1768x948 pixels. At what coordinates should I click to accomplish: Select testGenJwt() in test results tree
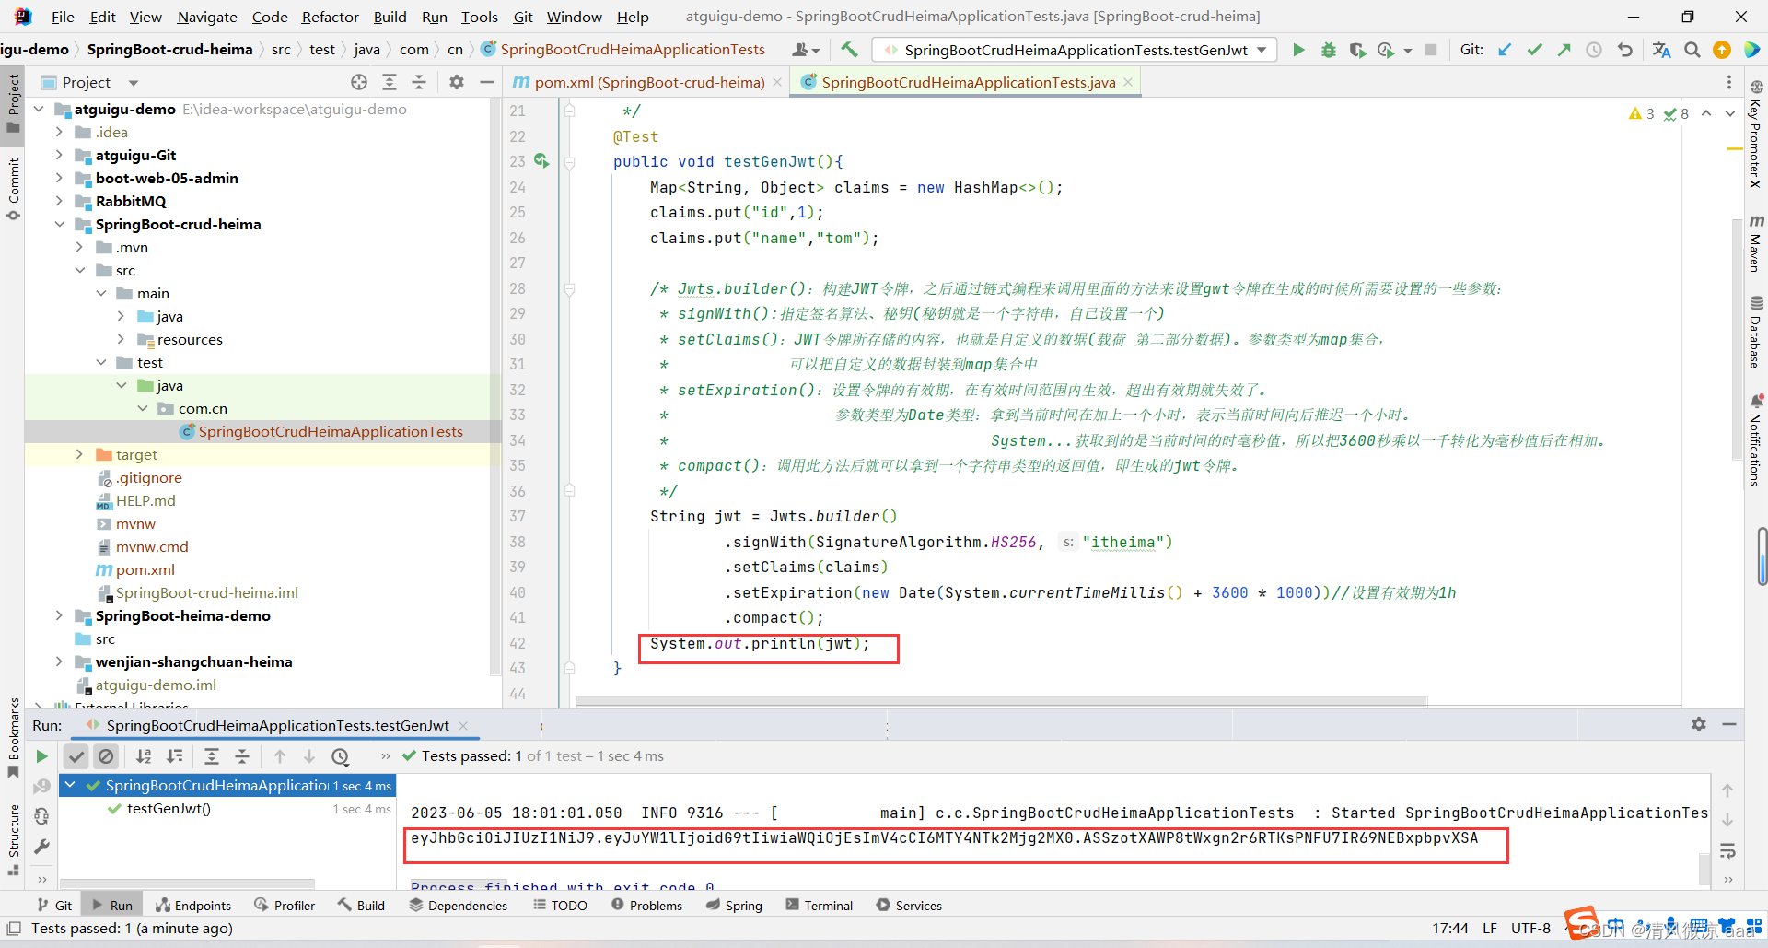[x=169, y=809]
